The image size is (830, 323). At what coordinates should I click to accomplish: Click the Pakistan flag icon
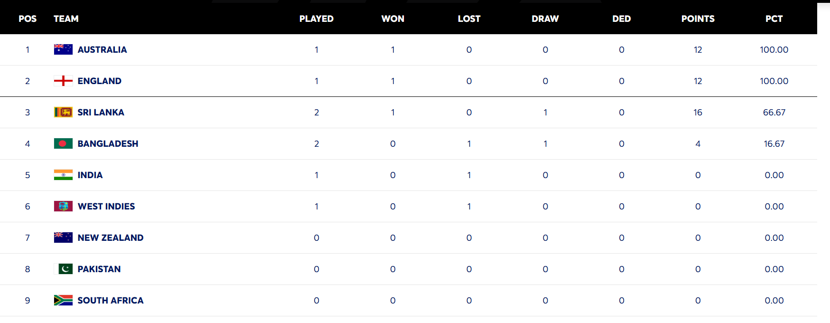coord(63,269)
